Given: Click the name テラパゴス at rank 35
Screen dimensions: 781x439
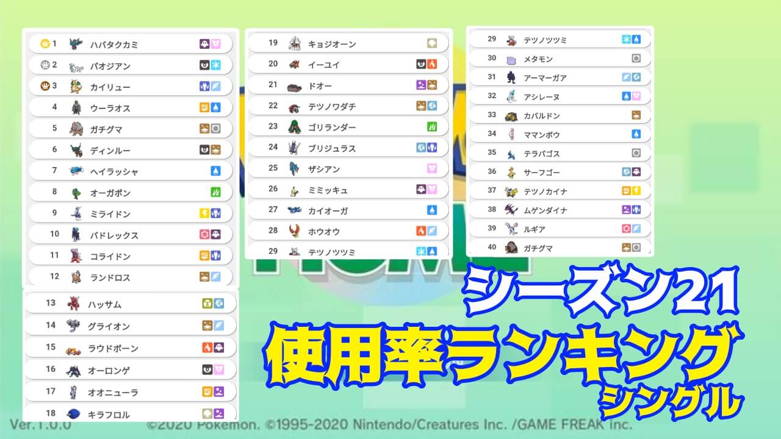Looking at the screenshot, I should (x=542, y=154).
